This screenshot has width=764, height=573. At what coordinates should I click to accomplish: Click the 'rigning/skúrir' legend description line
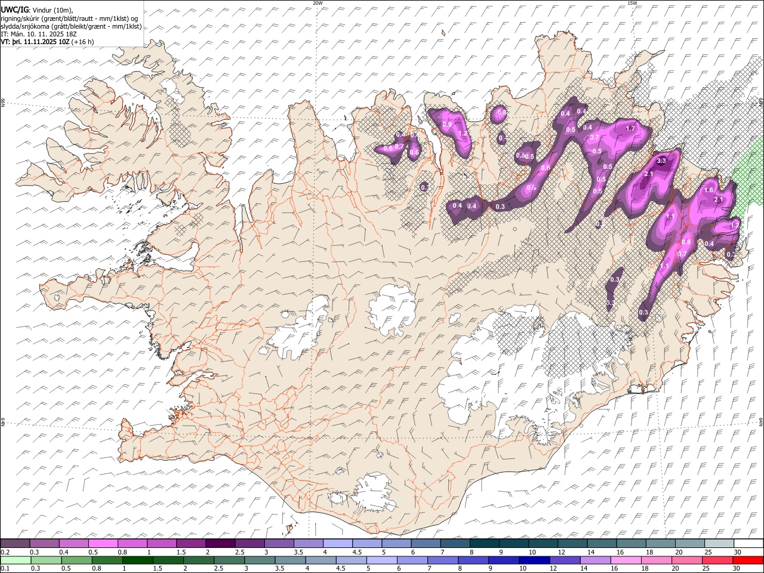point(69,18)
